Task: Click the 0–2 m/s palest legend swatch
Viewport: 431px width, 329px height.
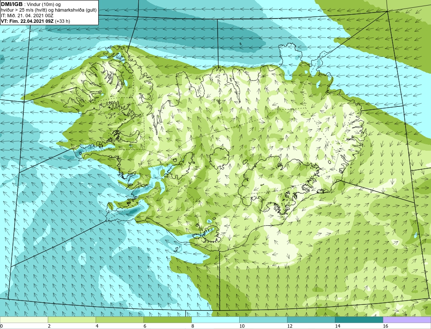Action: point(24,320)
